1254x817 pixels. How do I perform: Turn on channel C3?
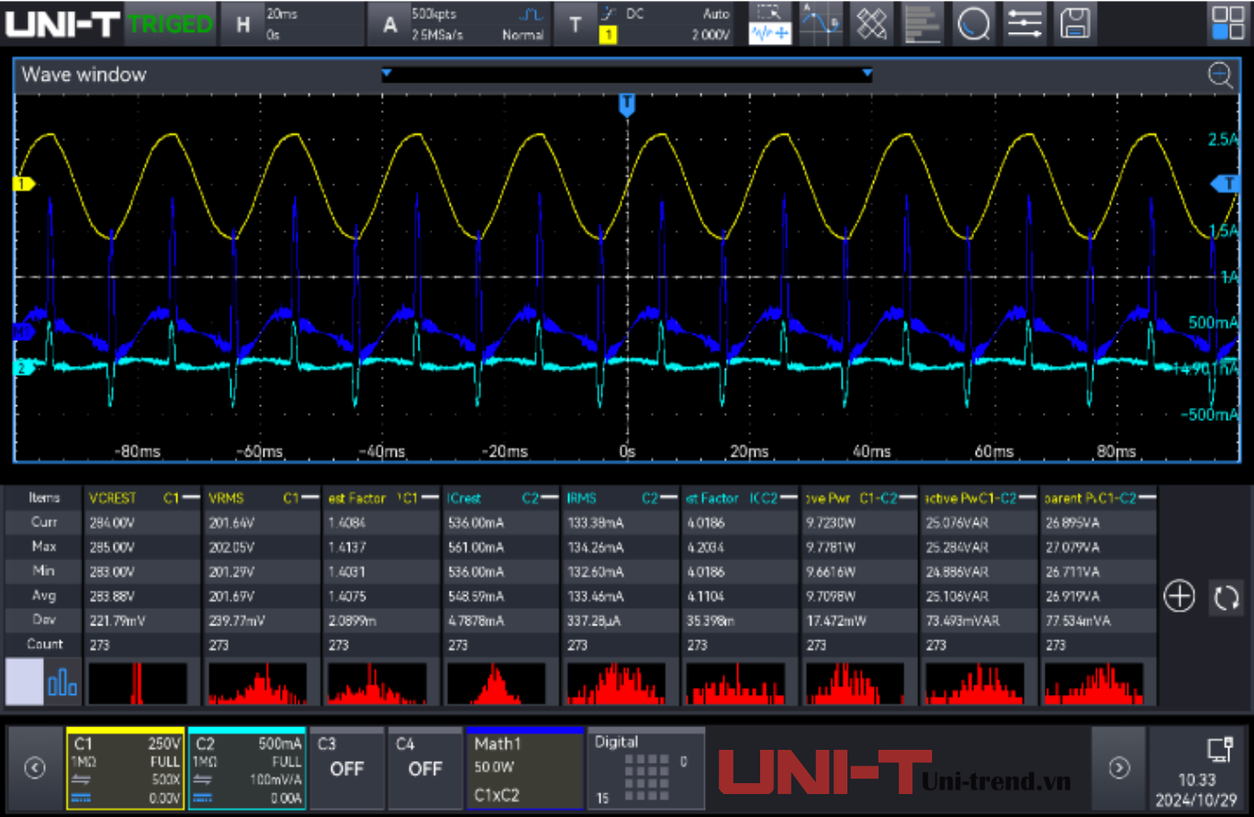point(346,768)
